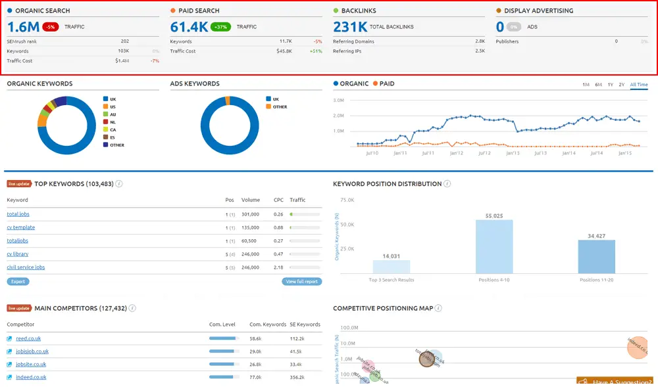Open external link icon for indeed.co.uk

[9, 377]
